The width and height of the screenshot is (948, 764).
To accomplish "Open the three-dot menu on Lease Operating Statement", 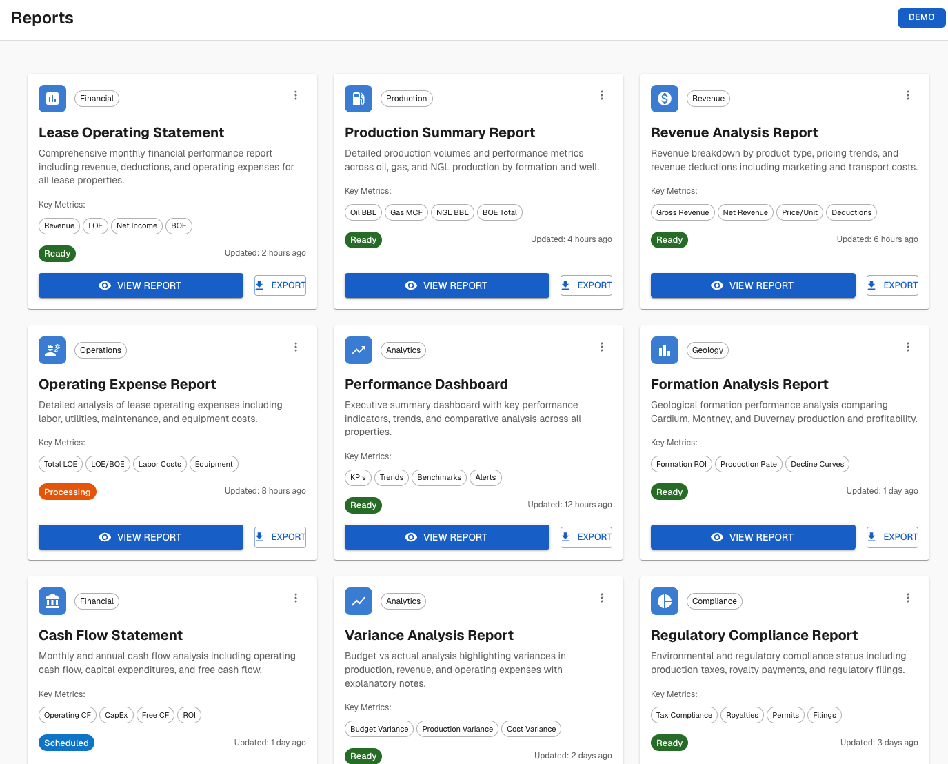I will (296, 95).
